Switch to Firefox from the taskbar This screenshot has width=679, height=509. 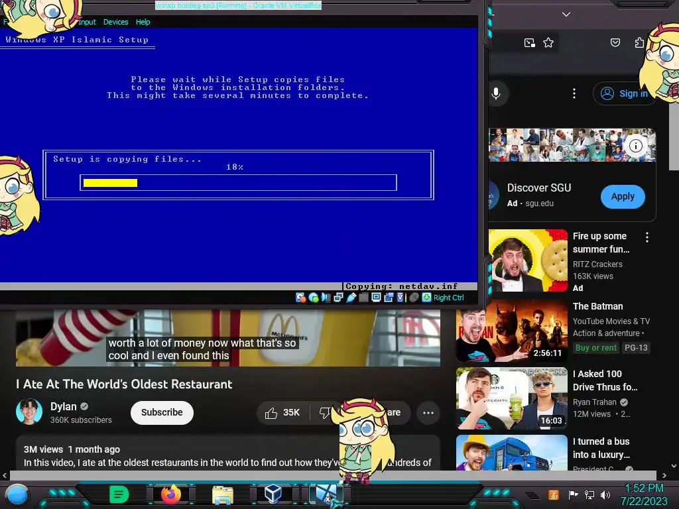(172, 494)
